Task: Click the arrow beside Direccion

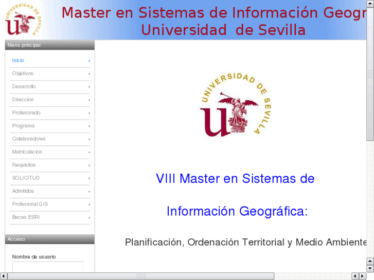Action: pyautogui.click(x=89, y=100)
